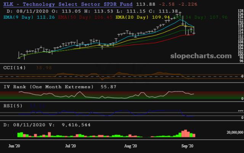Select the EMA(50 Day) 106.45 legend
Screen dimensions: 244x153
coord(85,17)
